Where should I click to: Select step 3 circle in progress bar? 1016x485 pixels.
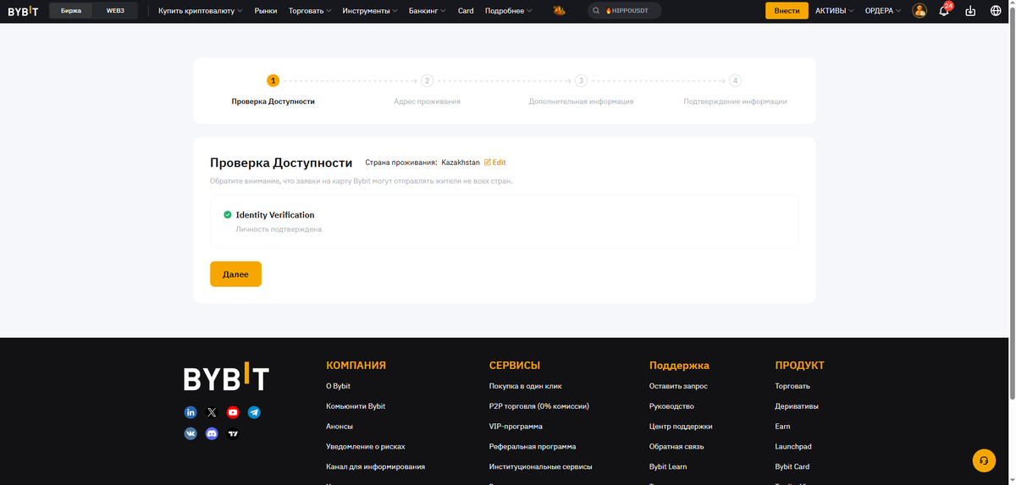point(581,80)
